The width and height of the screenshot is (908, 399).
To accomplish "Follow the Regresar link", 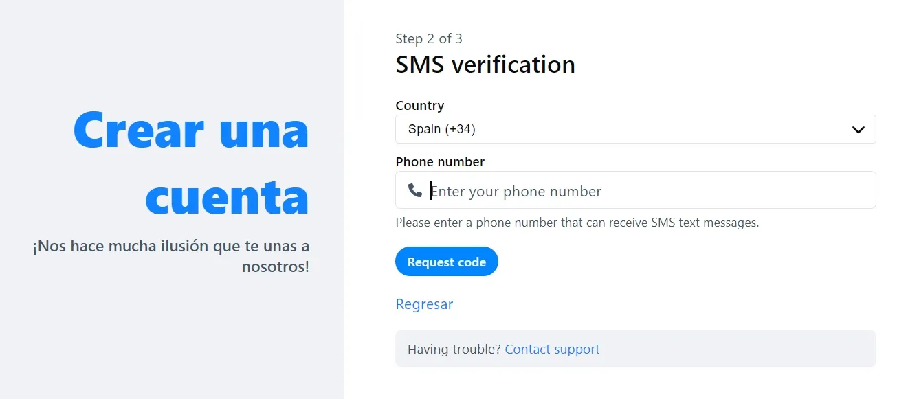I will coord(424,304).
